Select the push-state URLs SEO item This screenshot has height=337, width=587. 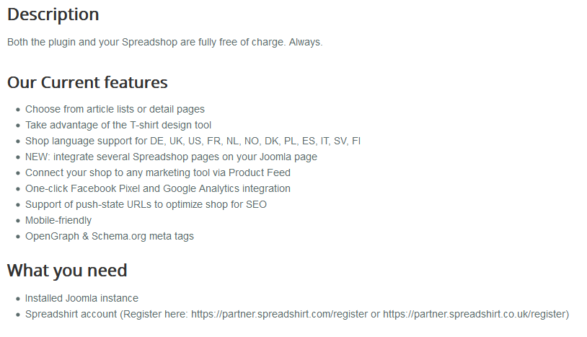(146, 204)
